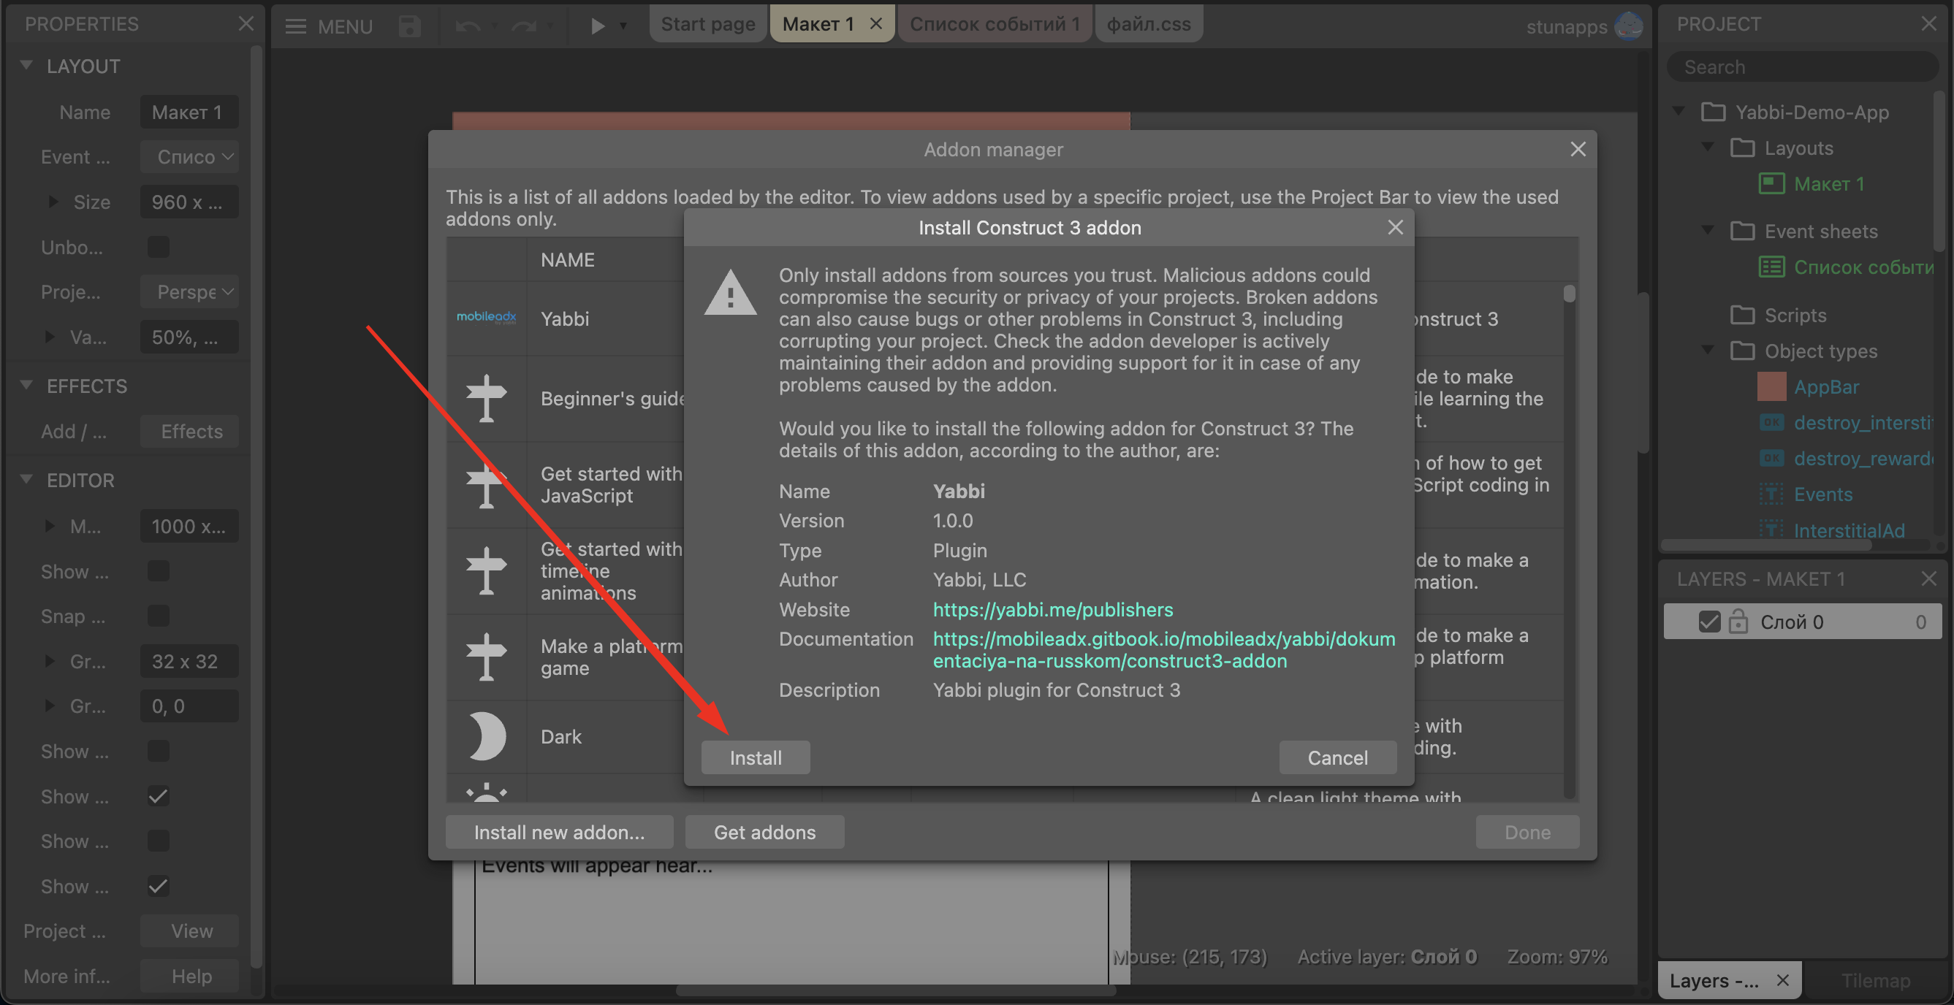Click the save project floppy icon
1954x1005 pixels.
[410, 26]
